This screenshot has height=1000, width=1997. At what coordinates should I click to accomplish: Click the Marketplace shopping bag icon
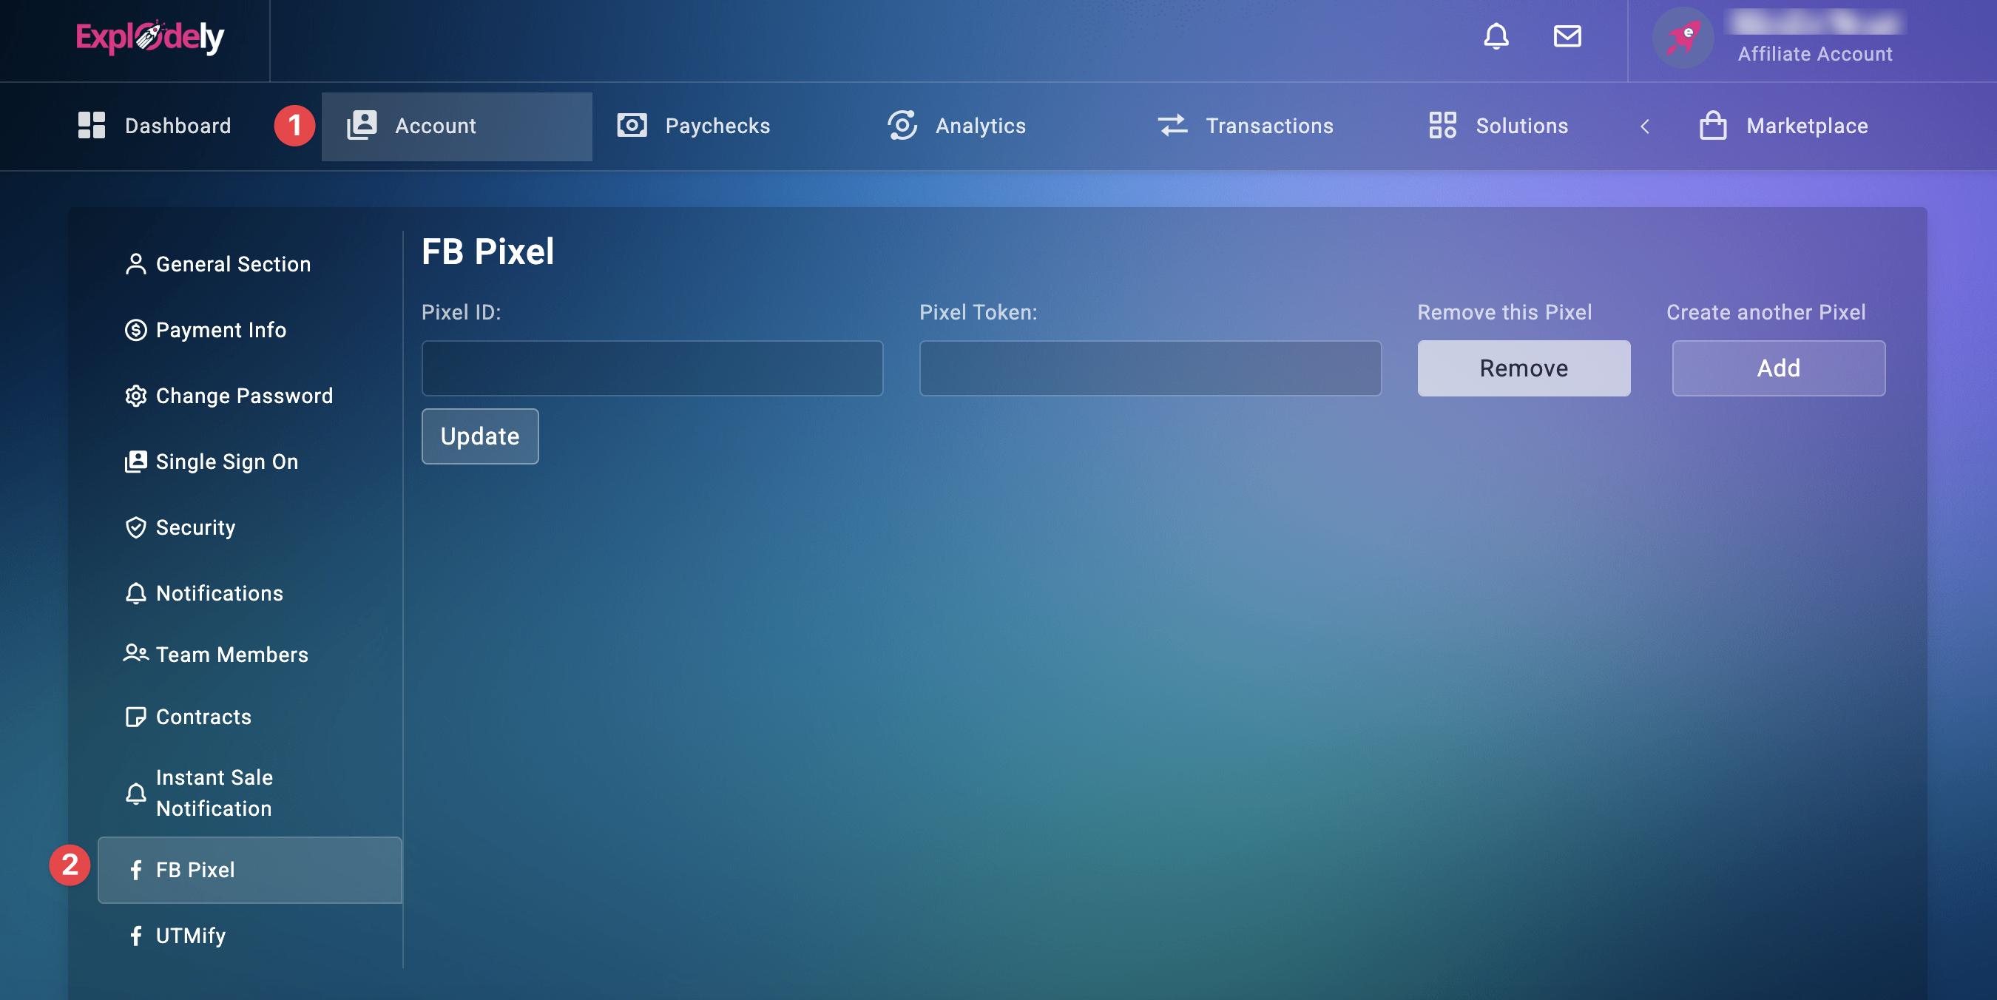click(x=1712, y=126)
